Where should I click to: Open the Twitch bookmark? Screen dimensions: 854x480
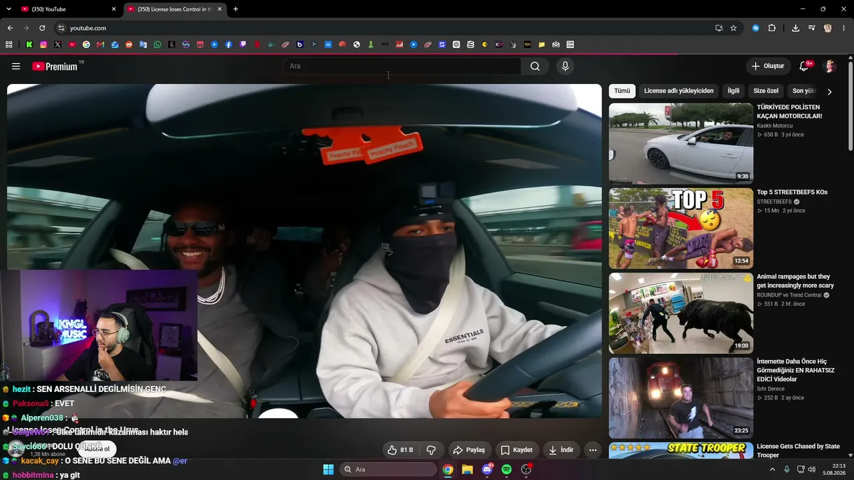(243, 45)
